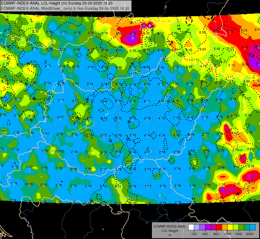Click the grid value '7.04'
The image size is (260, 239).
click(118, 152)
